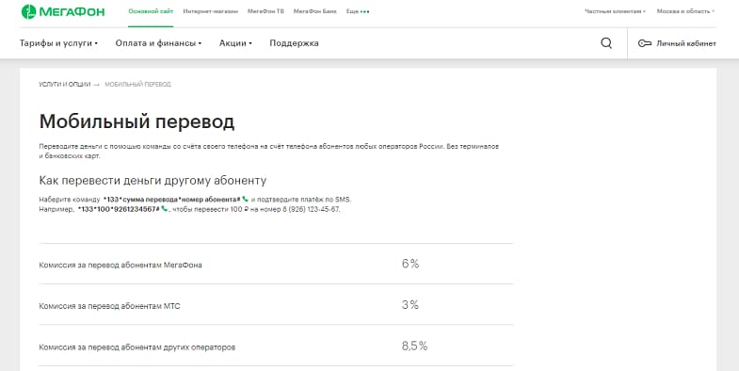Expand the Оплата и финансы dropdown
The height and width of the screenshot is (371, 739).
coord(158,43)
